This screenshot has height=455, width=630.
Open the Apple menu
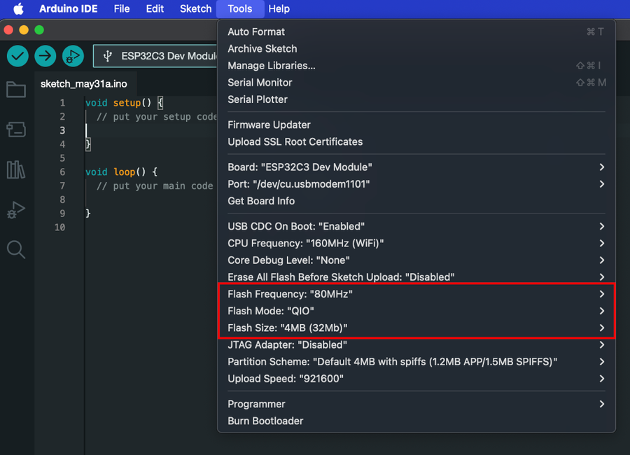pos(18,9)
